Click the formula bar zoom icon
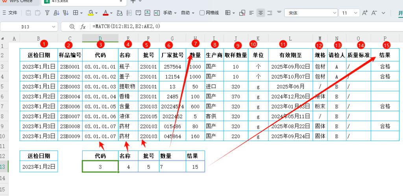 pos(72,26)
